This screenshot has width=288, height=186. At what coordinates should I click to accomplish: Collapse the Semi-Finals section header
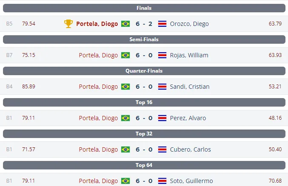pos(144,39)
